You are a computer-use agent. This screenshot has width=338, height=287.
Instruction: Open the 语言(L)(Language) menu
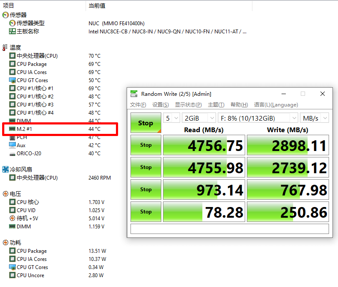click(x=276, y=105)
